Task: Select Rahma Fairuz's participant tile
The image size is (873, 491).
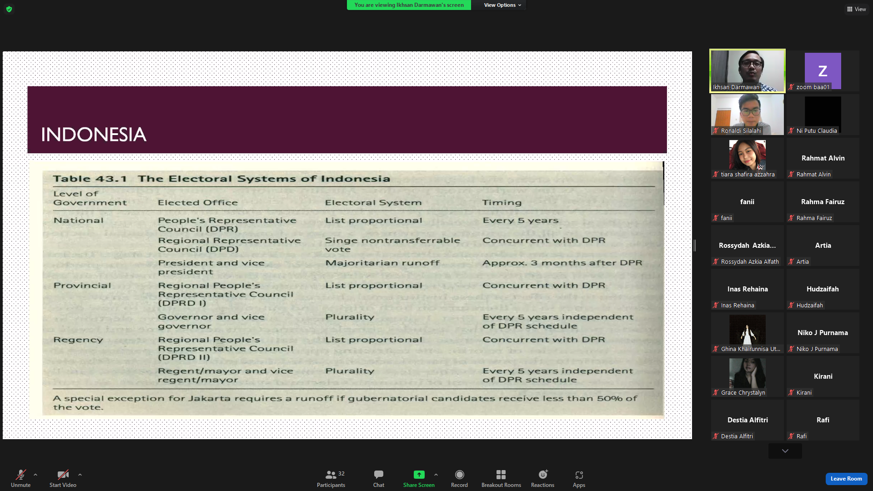Action: click(x=823, y=202)
